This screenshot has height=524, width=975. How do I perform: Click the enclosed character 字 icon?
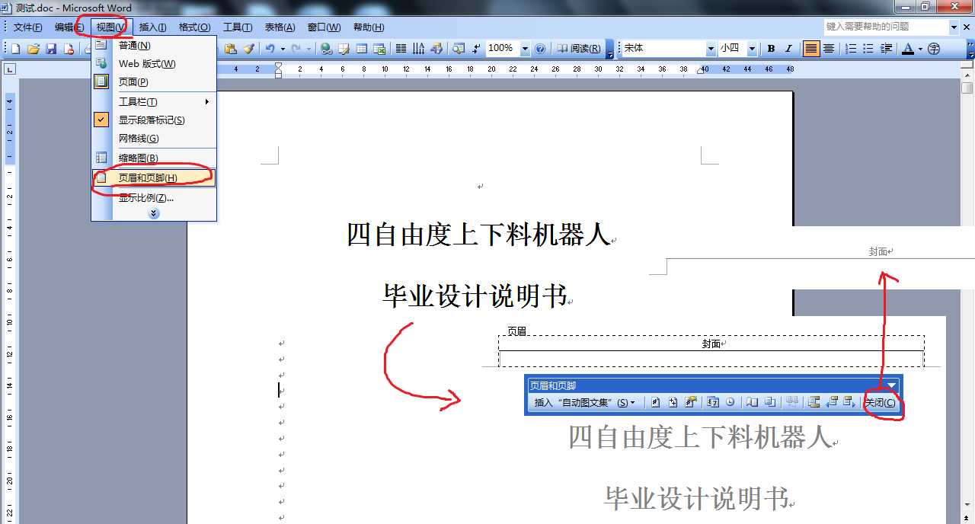coord(934,49)
